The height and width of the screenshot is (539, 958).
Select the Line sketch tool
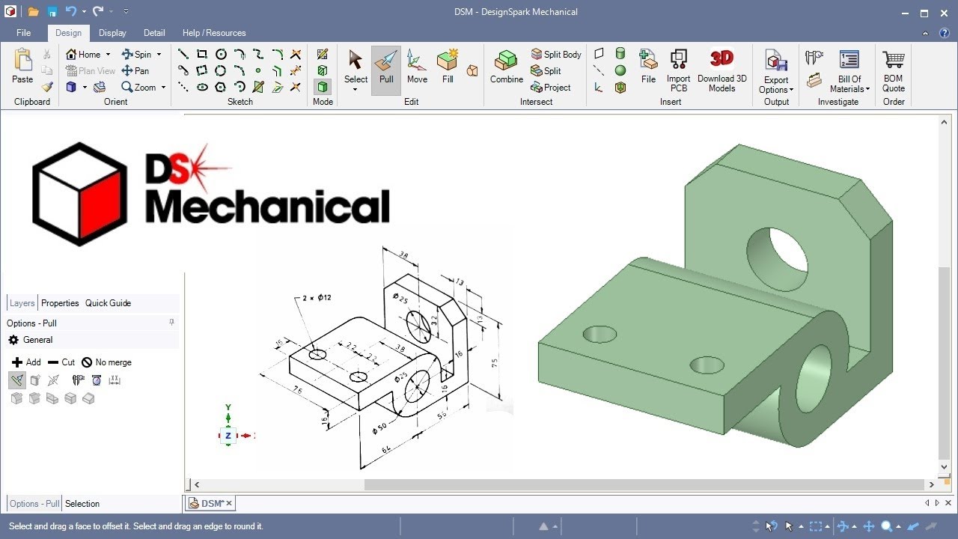[183, 54]
